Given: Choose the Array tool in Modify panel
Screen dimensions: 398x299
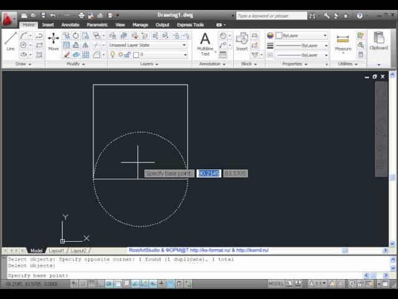Looking at the screenshot, I should pos(86,54).
